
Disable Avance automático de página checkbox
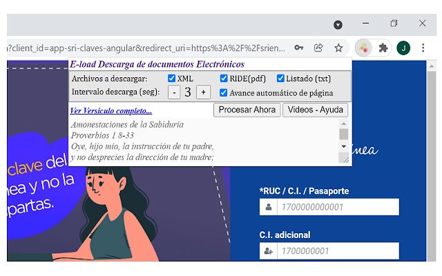[x=223, y=92]
